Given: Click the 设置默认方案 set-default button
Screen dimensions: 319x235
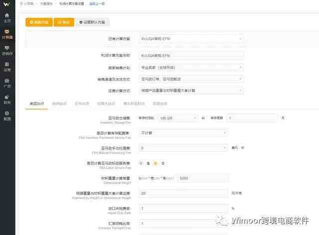Looking at the screenshot, I should (93, 22).
